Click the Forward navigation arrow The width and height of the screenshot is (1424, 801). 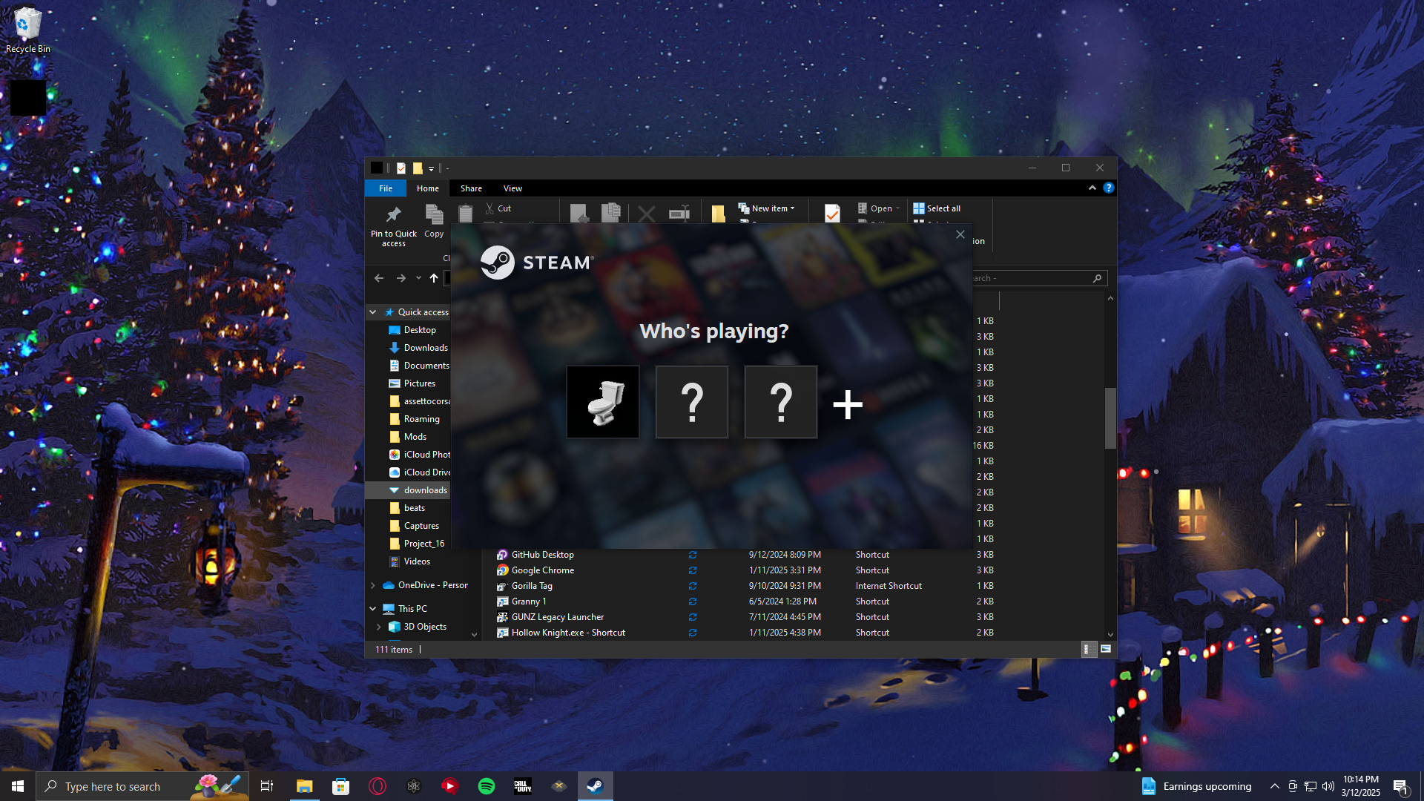(400, 278)
